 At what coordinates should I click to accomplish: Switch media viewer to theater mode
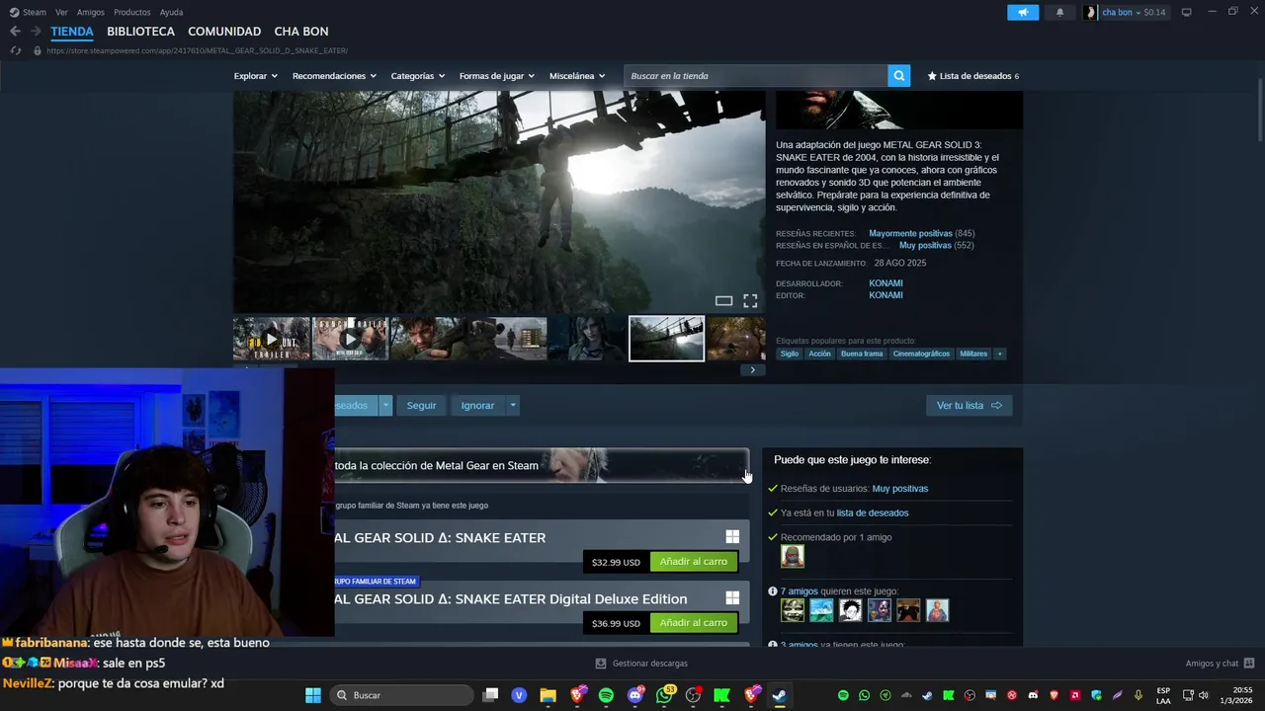[x=723, y=300]
